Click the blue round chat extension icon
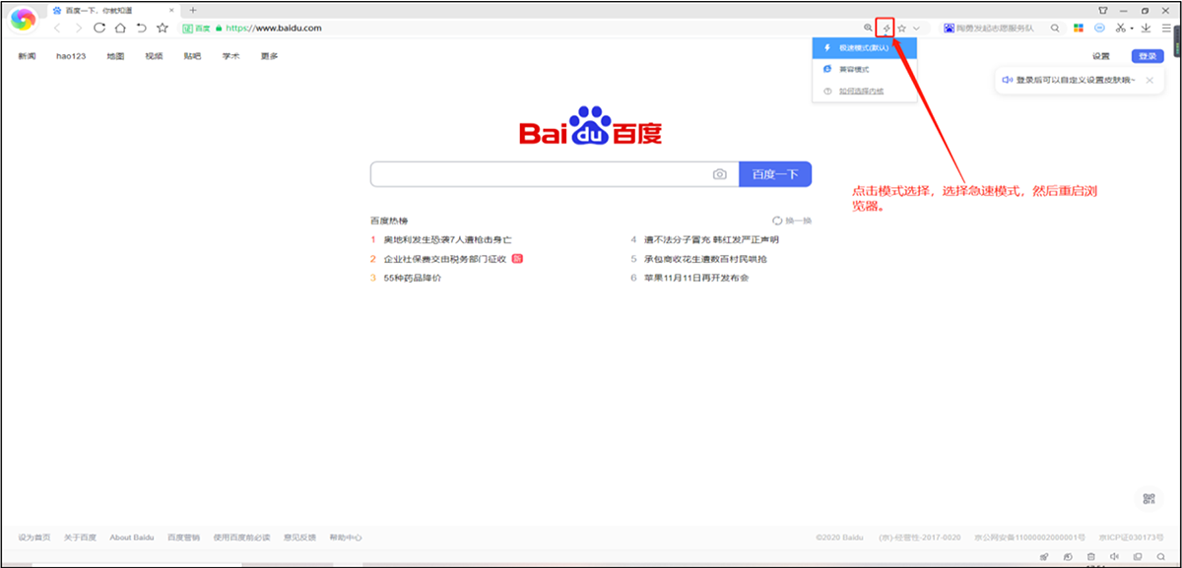Viewport: 1182px width, 568px height. pos(1099,29)
